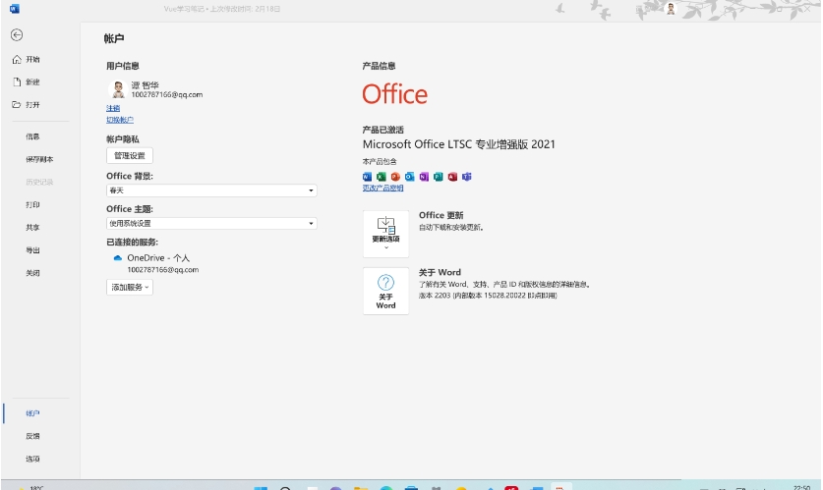Click the PowerPoint icon in product list

(x=395, y=177)
